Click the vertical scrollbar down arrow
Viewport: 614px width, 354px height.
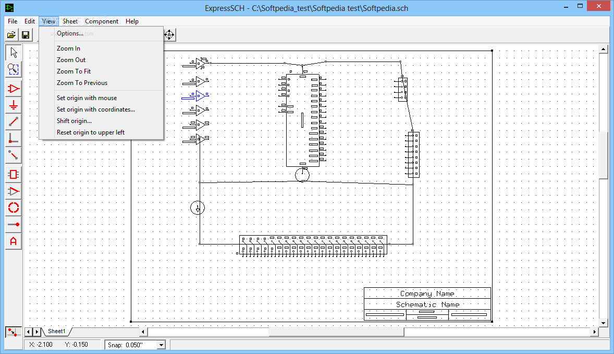[x=603, y=323]
